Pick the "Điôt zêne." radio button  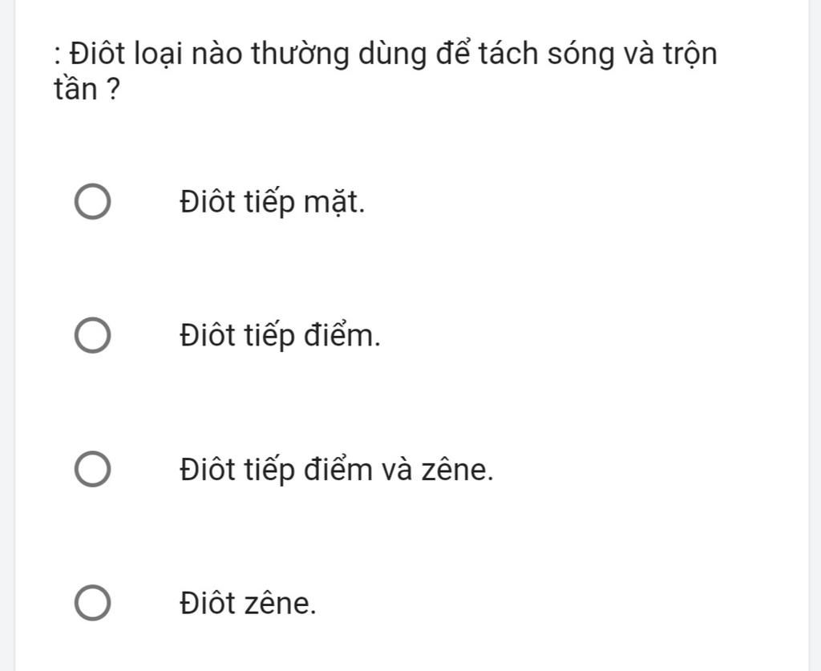92,604
